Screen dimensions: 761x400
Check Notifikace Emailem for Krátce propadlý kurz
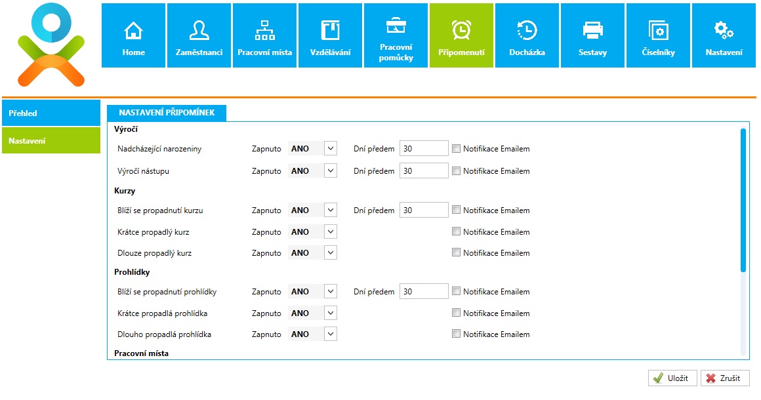pyautogui.click(x=457, y=232)
